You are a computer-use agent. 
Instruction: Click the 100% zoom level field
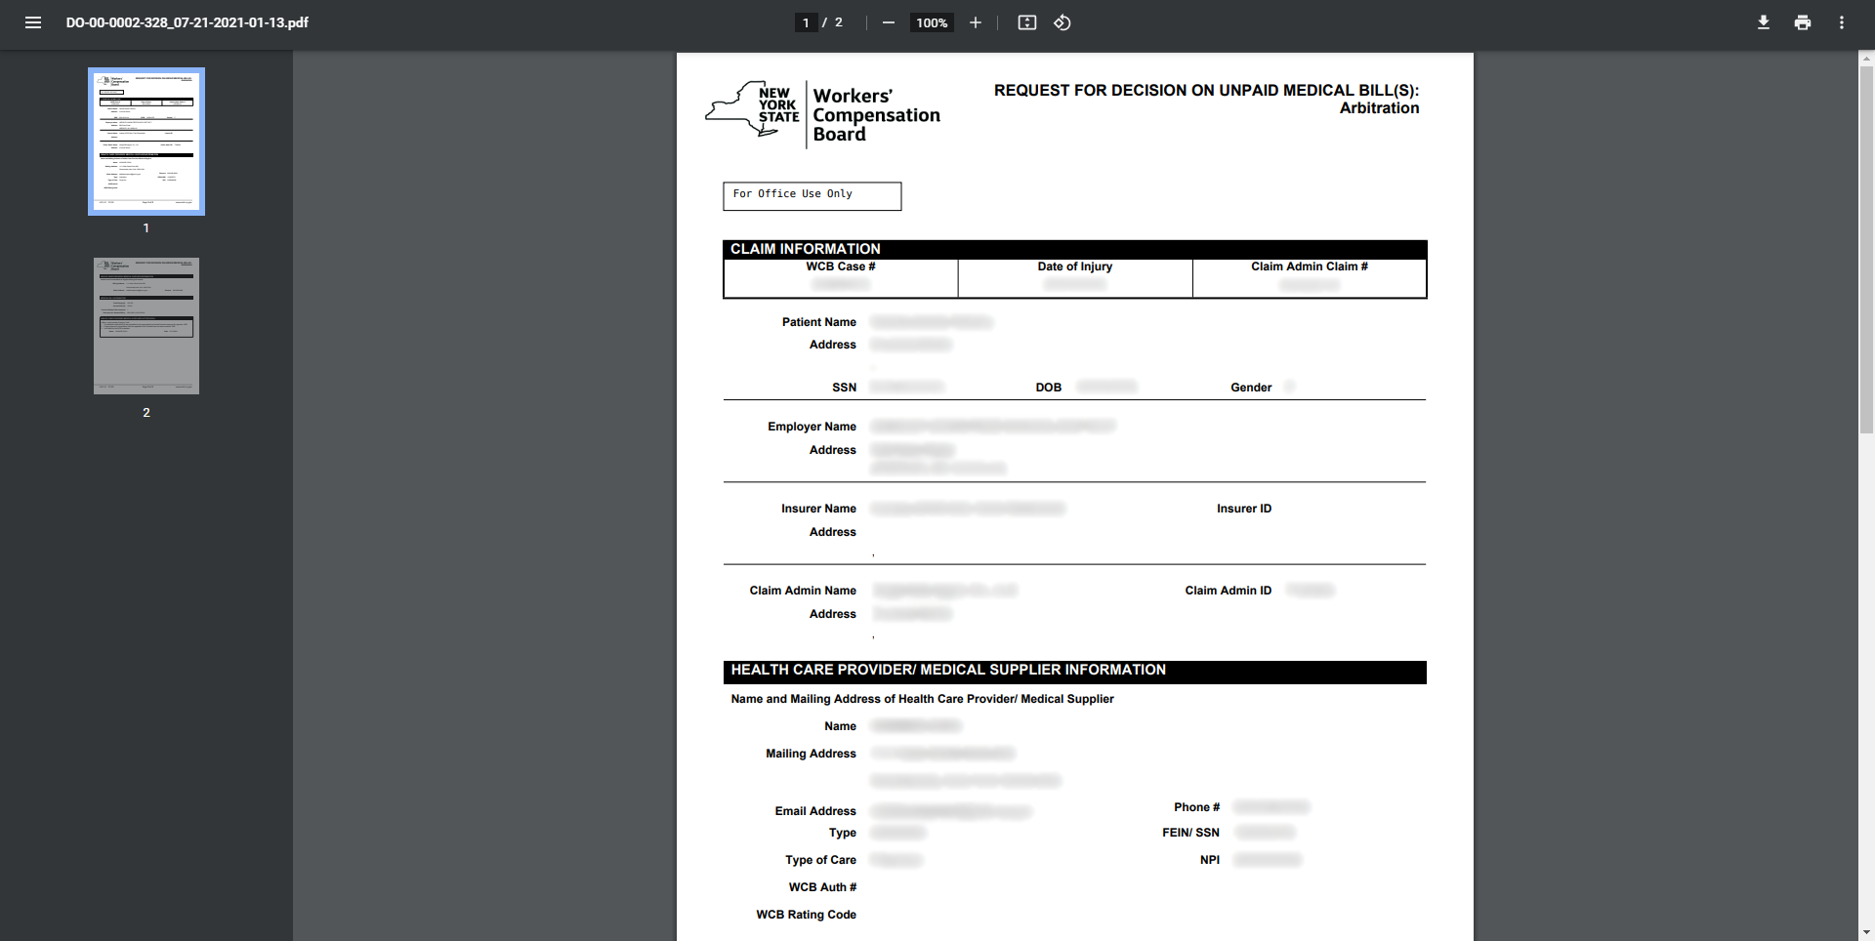pos(932,22)
